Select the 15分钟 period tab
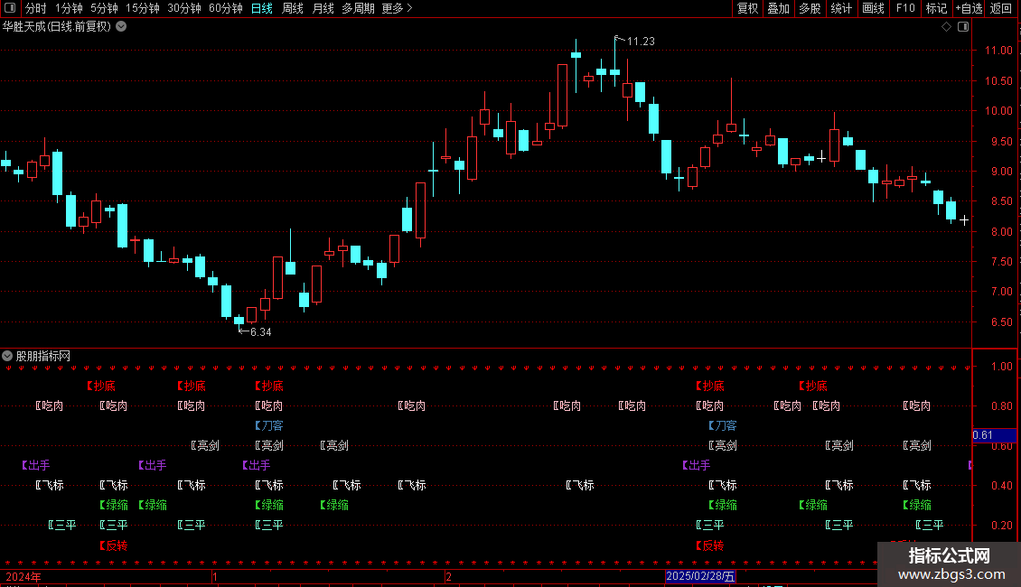 point(143,8)
